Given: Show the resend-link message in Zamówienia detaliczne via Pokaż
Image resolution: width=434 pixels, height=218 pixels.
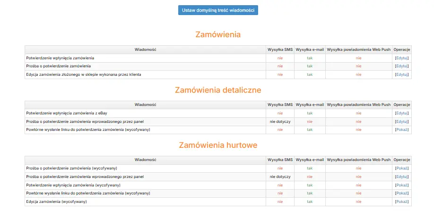Looking at the screenshot, I should point(402,129).
